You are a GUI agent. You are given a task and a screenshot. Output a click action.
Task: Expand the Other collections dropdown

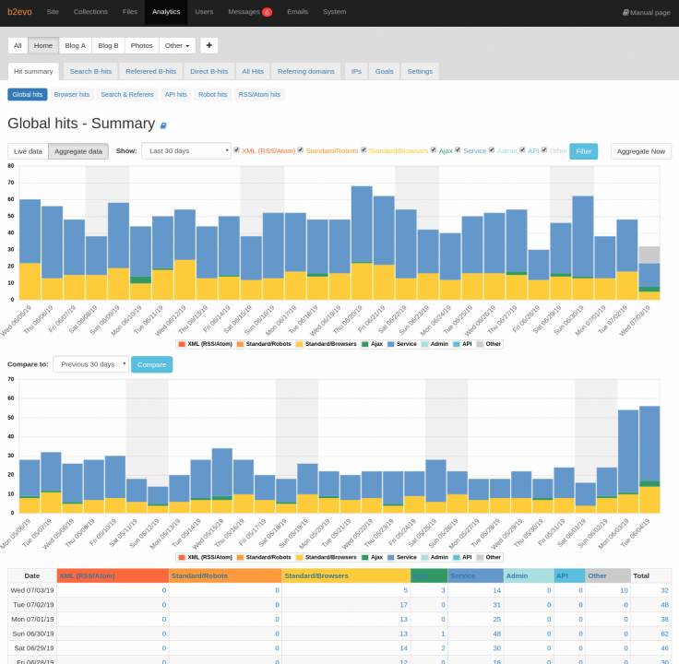177,45
